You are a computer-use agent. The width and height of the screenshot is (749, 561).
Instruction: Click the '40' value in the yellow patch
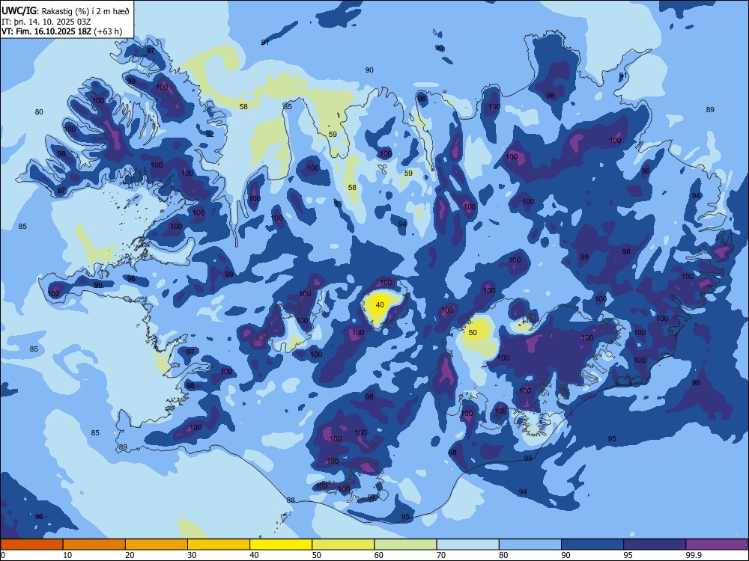tap(380, 305)
